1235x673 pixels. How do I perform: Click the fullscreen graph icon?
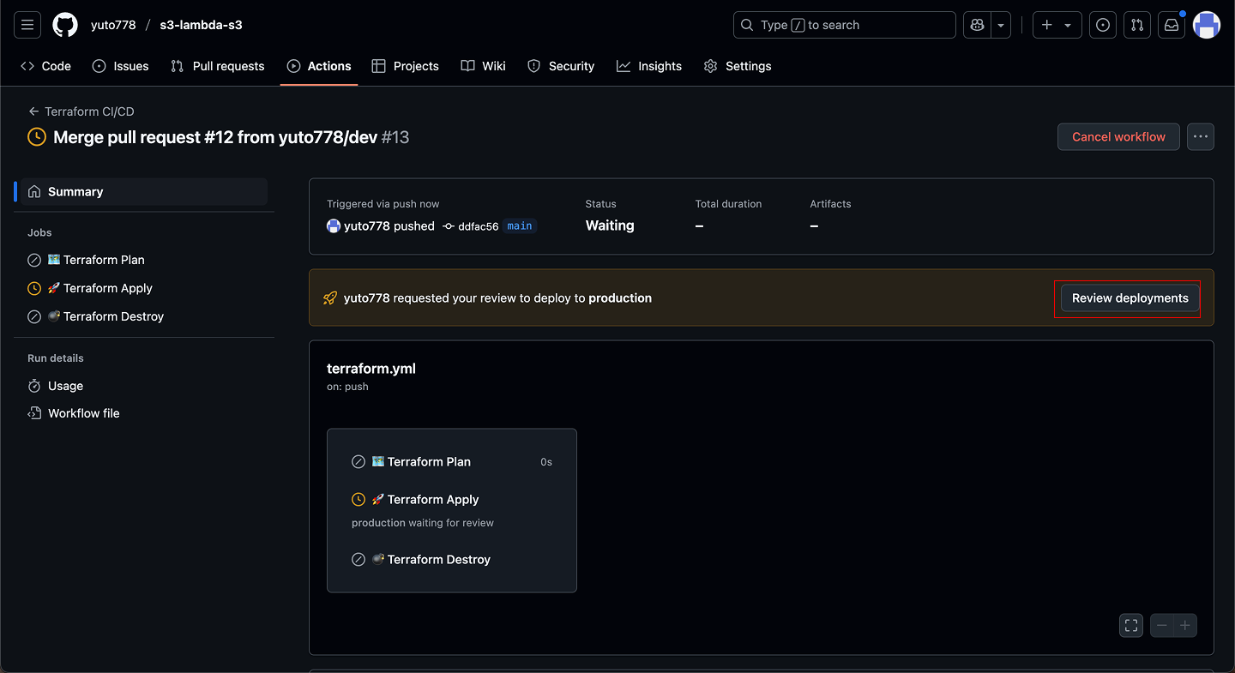pyautogui.click(x=1131, y=625)
